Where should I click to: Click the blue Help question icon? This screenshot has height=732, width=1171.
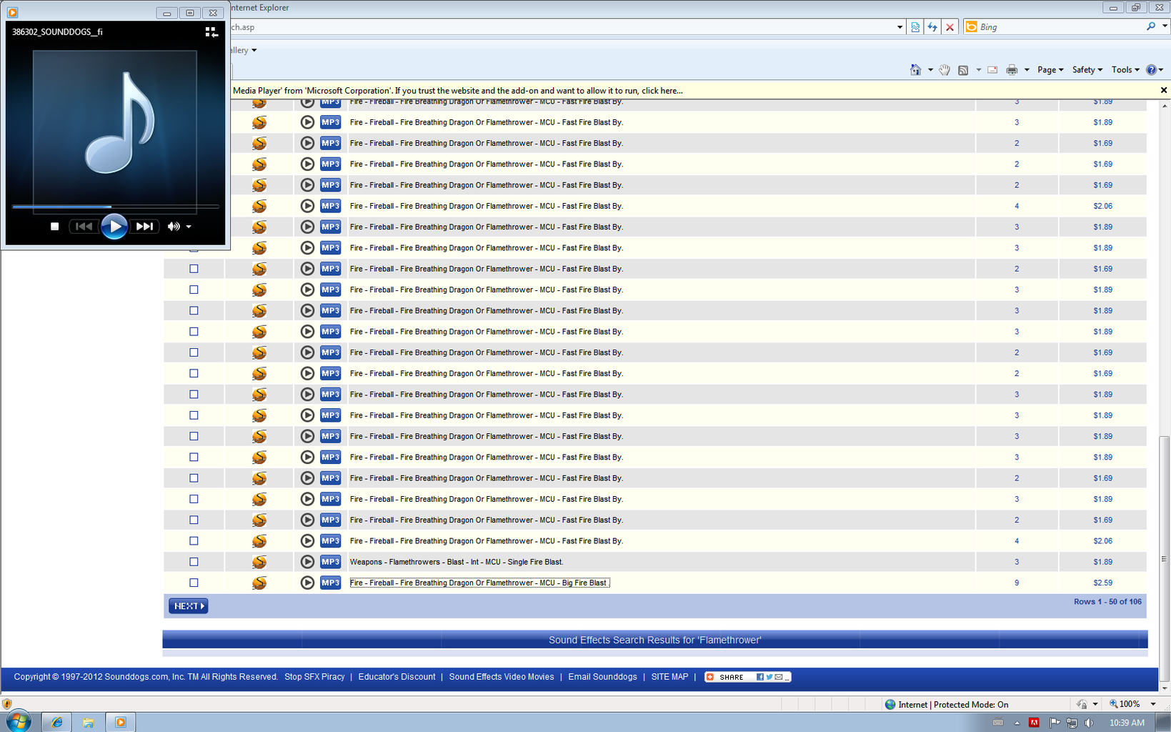pyautogui.click(x=1151, y=70)
